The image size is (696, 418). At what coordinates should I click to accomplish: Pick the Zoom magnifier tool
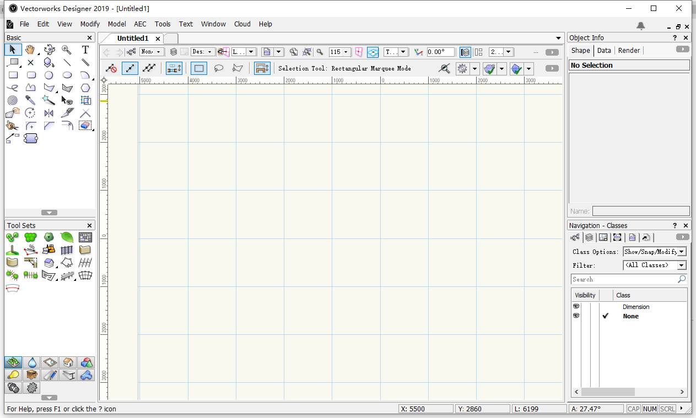(x=67, y=50)
